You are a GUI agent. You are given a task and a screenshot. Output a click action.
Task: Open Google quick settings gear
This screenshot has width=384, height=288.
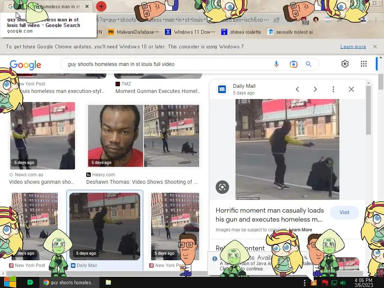click(345, 64)
